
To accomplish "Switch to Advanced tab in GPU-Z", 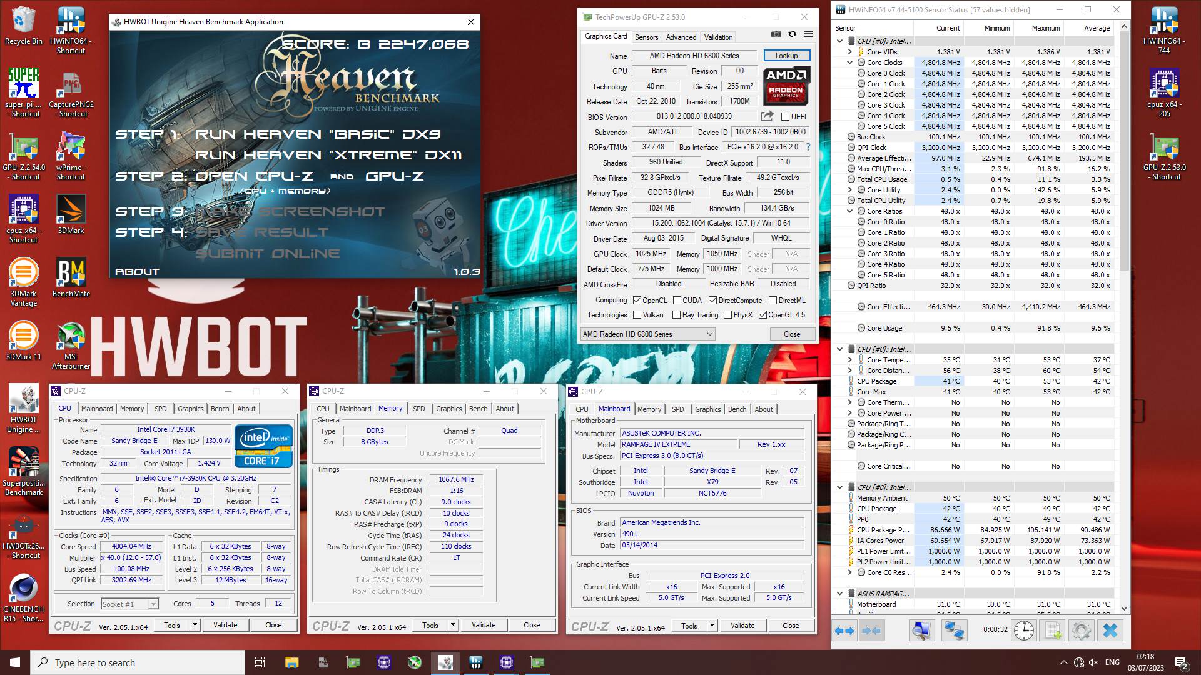I will (x=681, y=37).
